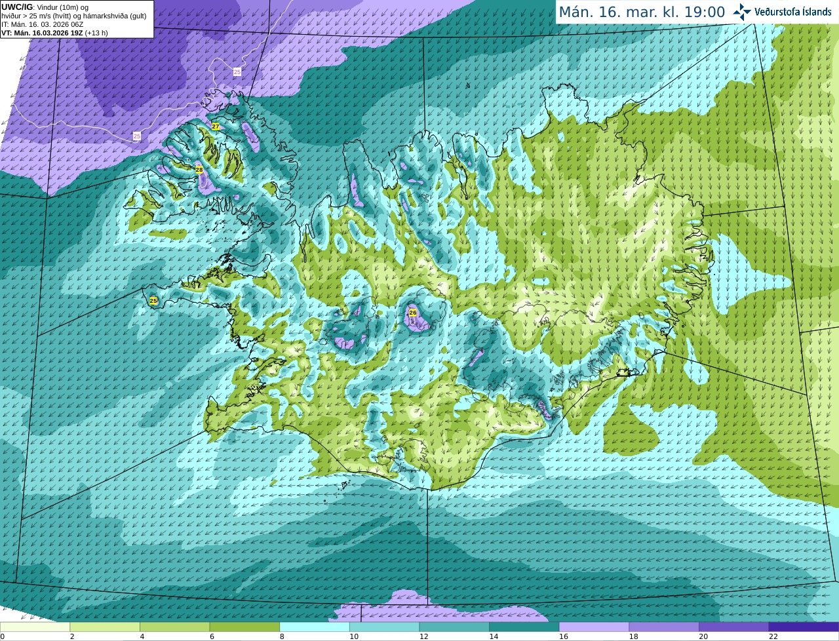The width and height of the screenshot is (839, 641).
Task: Select the 18–20 m/s medium purple swatch
Action: (x=664, y=627)
